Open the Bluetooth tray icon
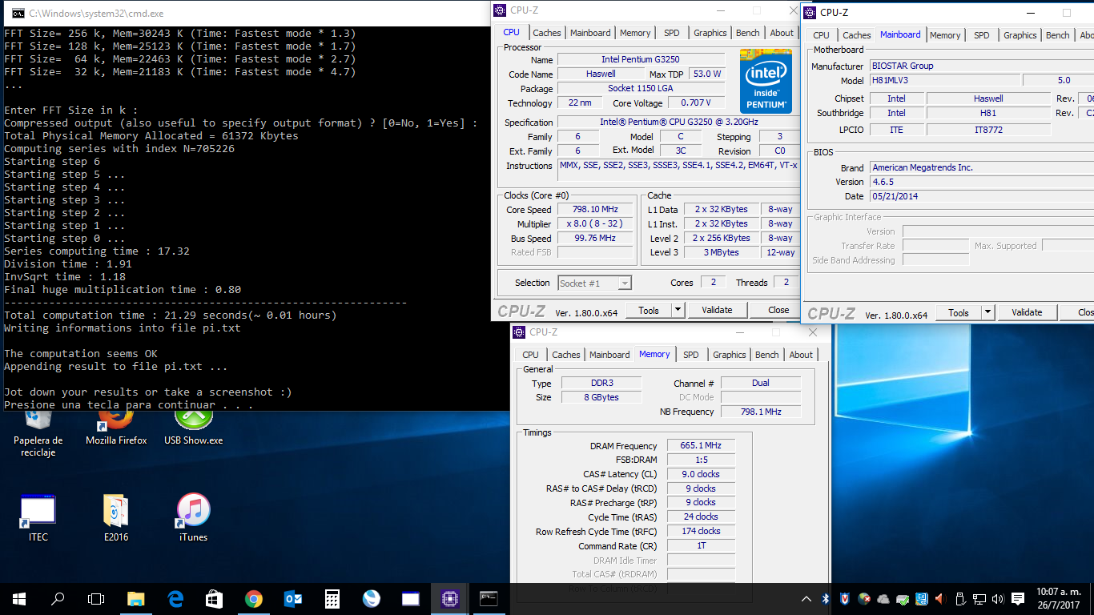1094x615 pixels. coord(826,599)
